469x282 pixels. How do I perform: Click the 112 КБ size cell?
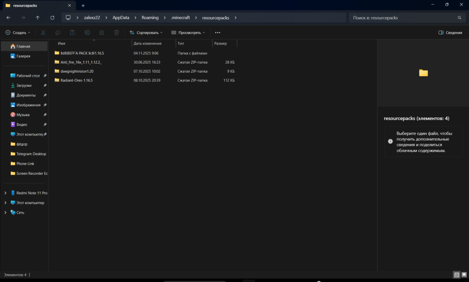pyautogui.click(x=229, y=81)
